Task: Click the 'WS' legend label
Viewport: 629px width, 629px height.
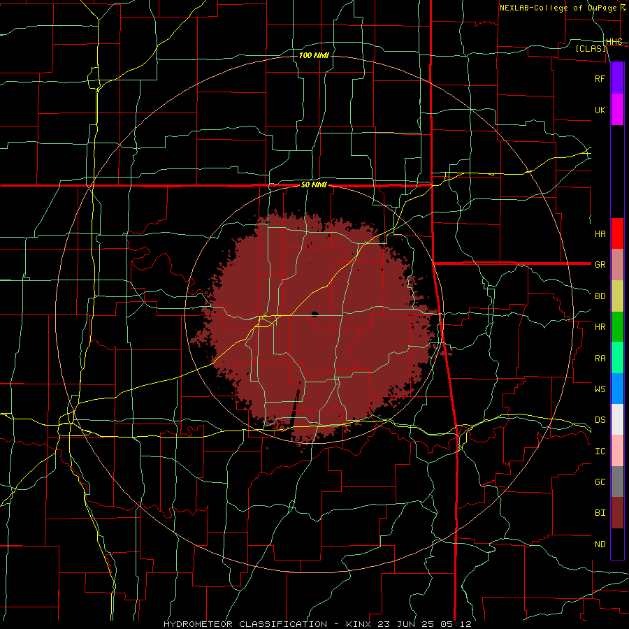Action: (x=600, y=389)
